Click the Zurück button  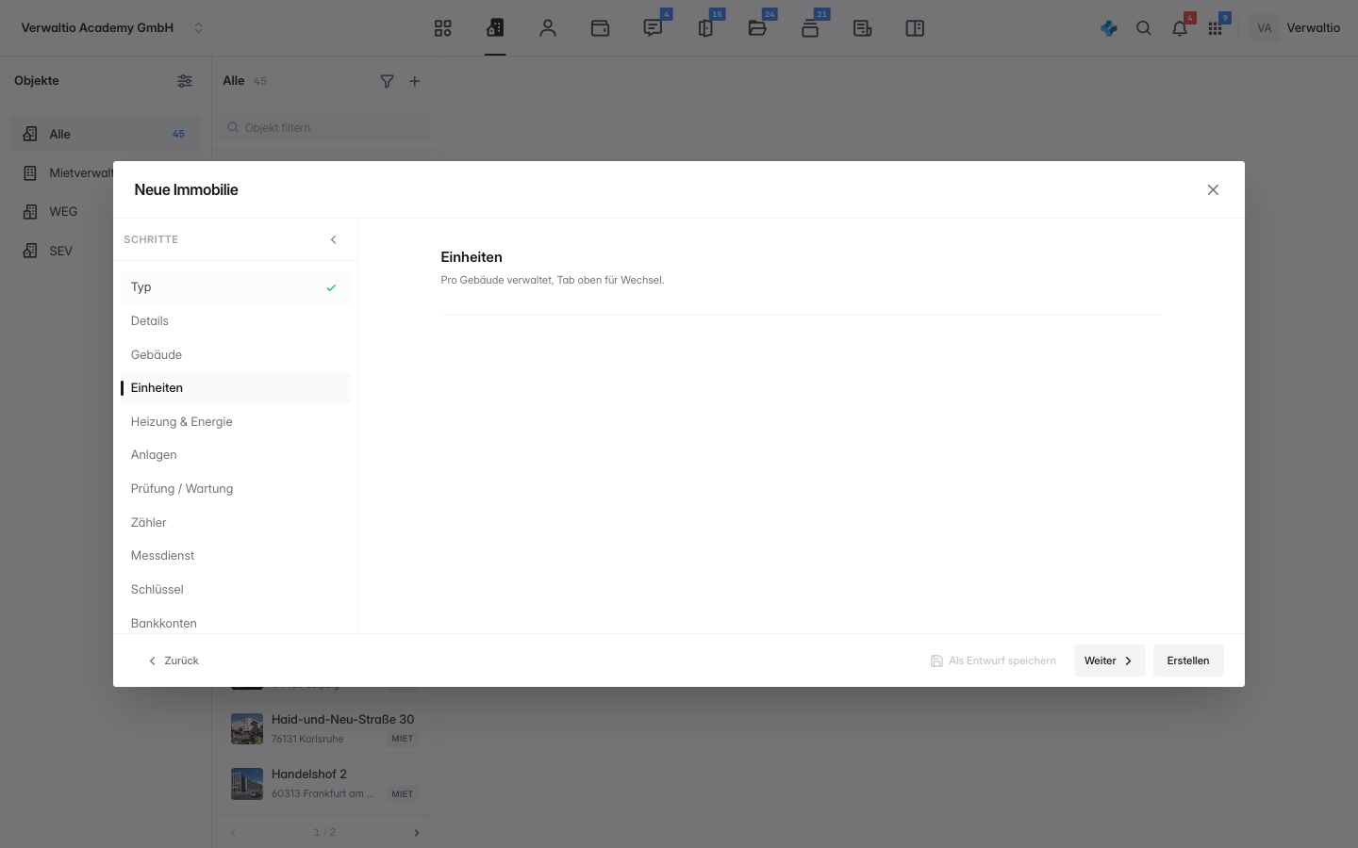tap(174, 660)
